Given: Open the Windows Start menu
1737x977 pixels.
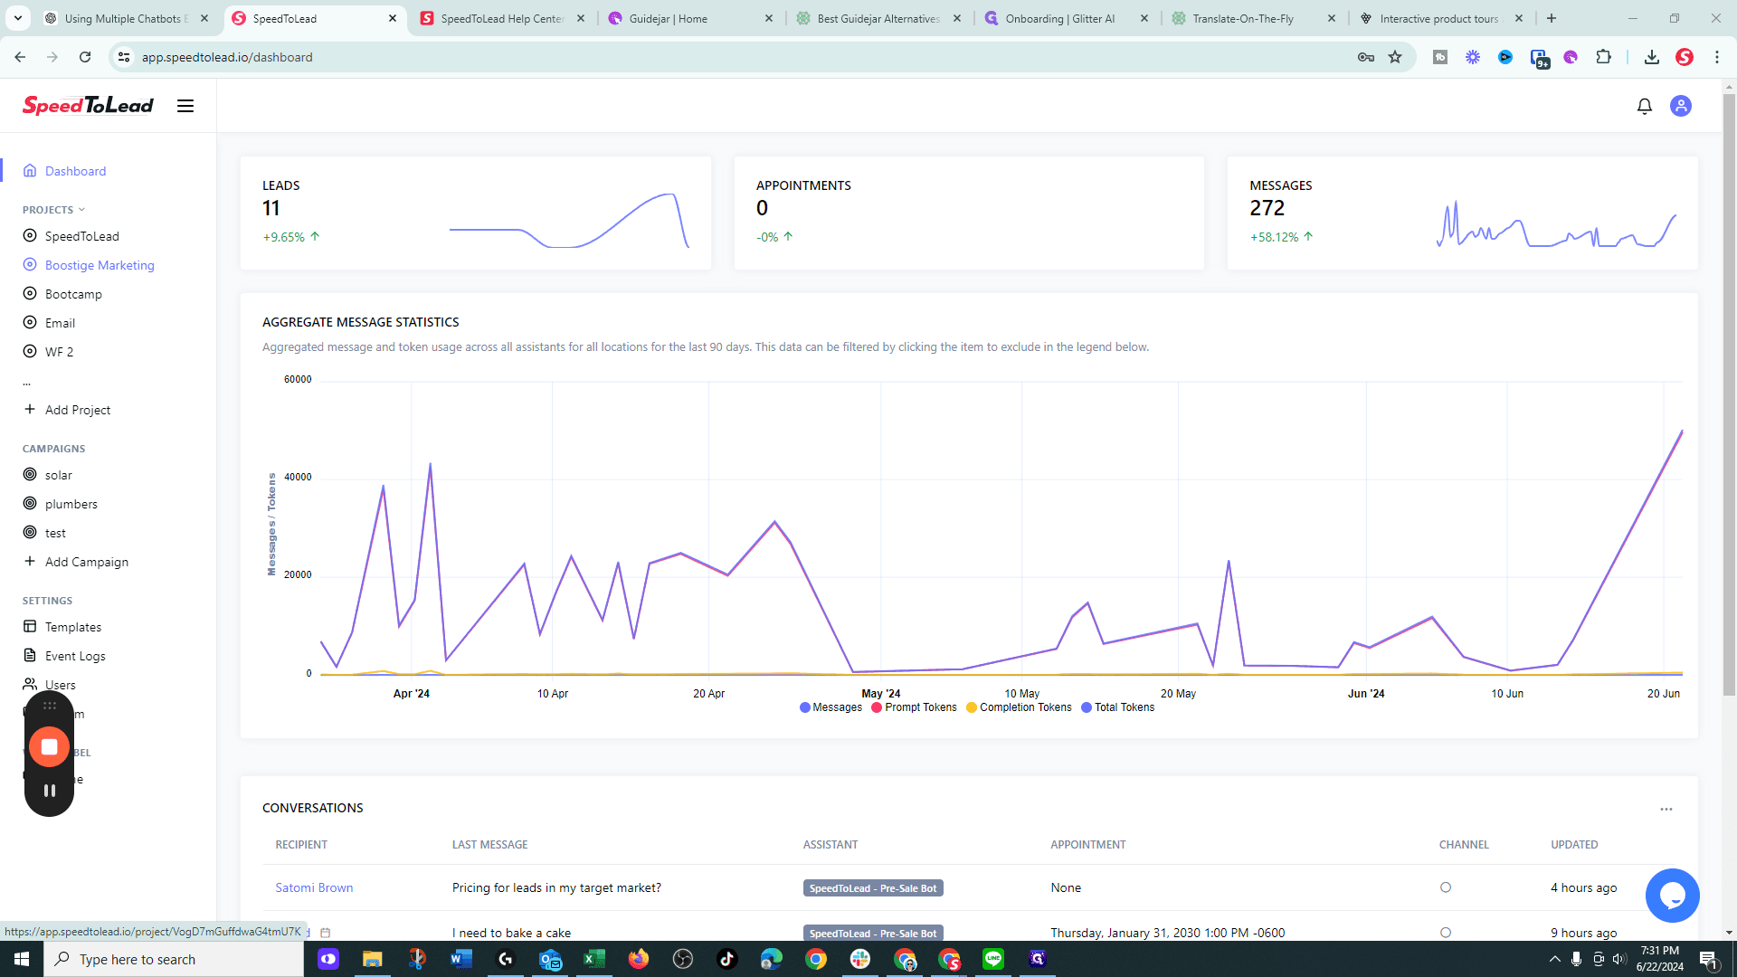Looking at the screenshot, I should (22, 959).
